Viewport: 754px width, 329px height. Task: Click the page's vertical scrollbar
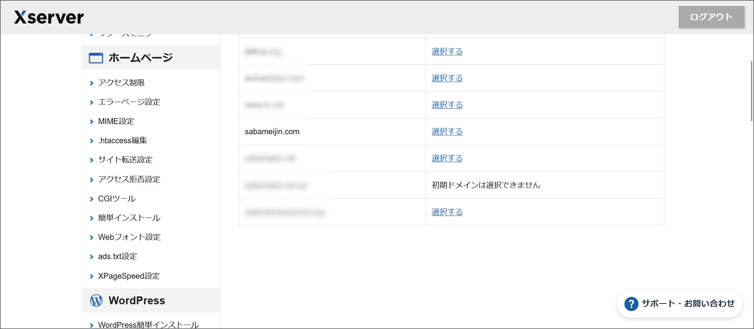(751, 91)
